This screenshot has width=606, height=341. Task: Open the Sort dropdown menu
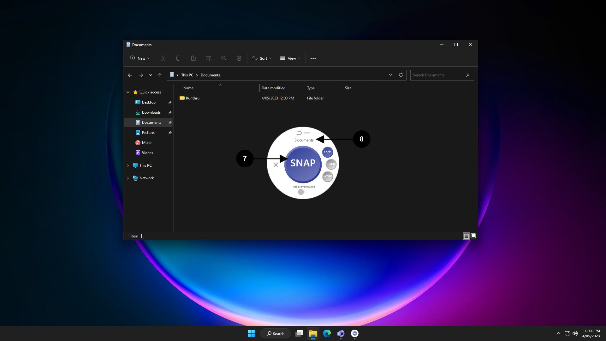(262, 58)
